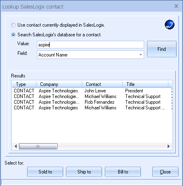
Task: Select the John Lewe contact row
Action: coord(92,91)
